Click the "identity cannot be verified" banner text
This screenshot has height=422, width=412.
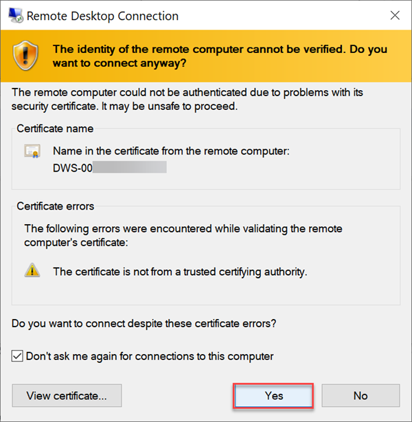click(220, 56)
